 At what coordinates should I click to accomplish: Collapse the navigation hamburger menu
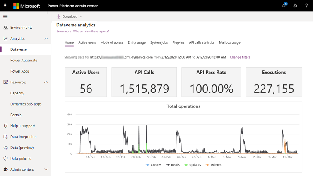click(x=5, y=16)
